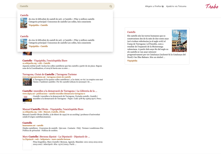Click Manuel_Castells_Oliván wiki URL
This screenshot has height=154, width=221.
pos(44,112)
